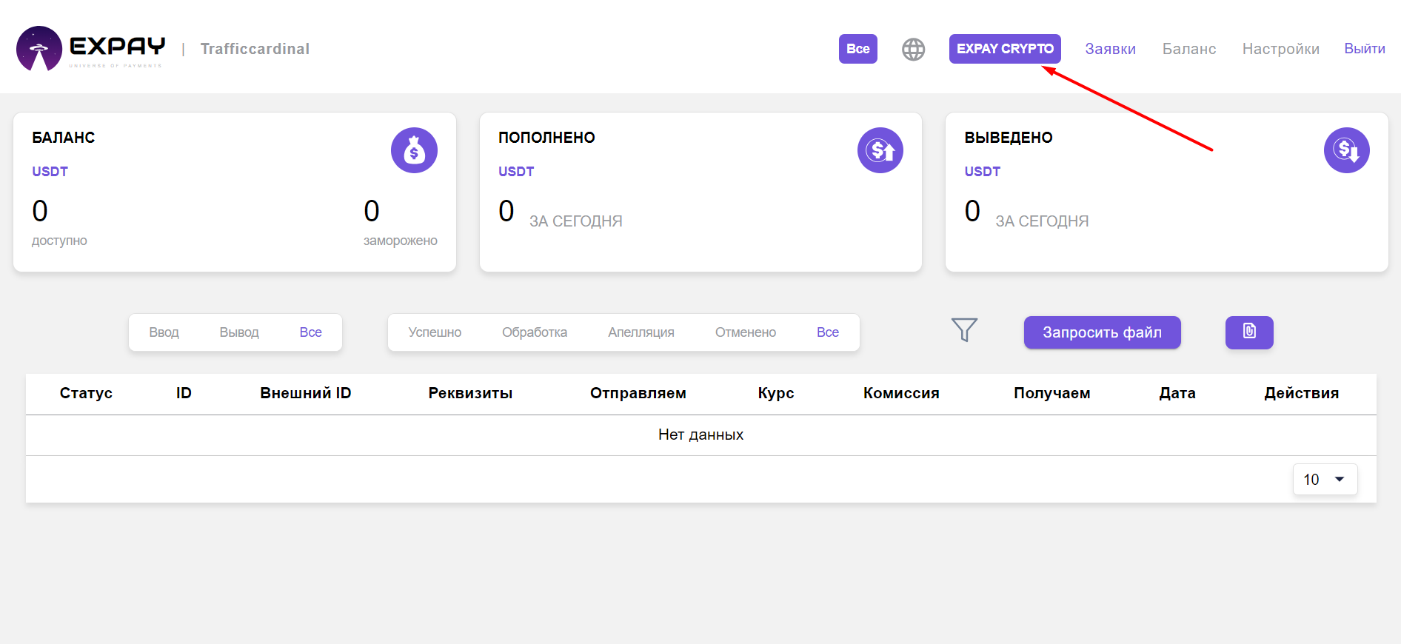Click USDT label in ВЫВЕДЕНО card
Image resolution: width=1401 pixels, height=644 pixels.
coord(982,172)
